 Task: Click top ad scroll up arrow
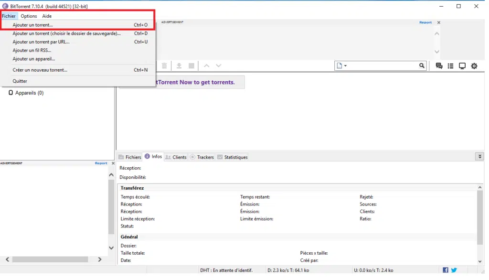tap(437, 34)
